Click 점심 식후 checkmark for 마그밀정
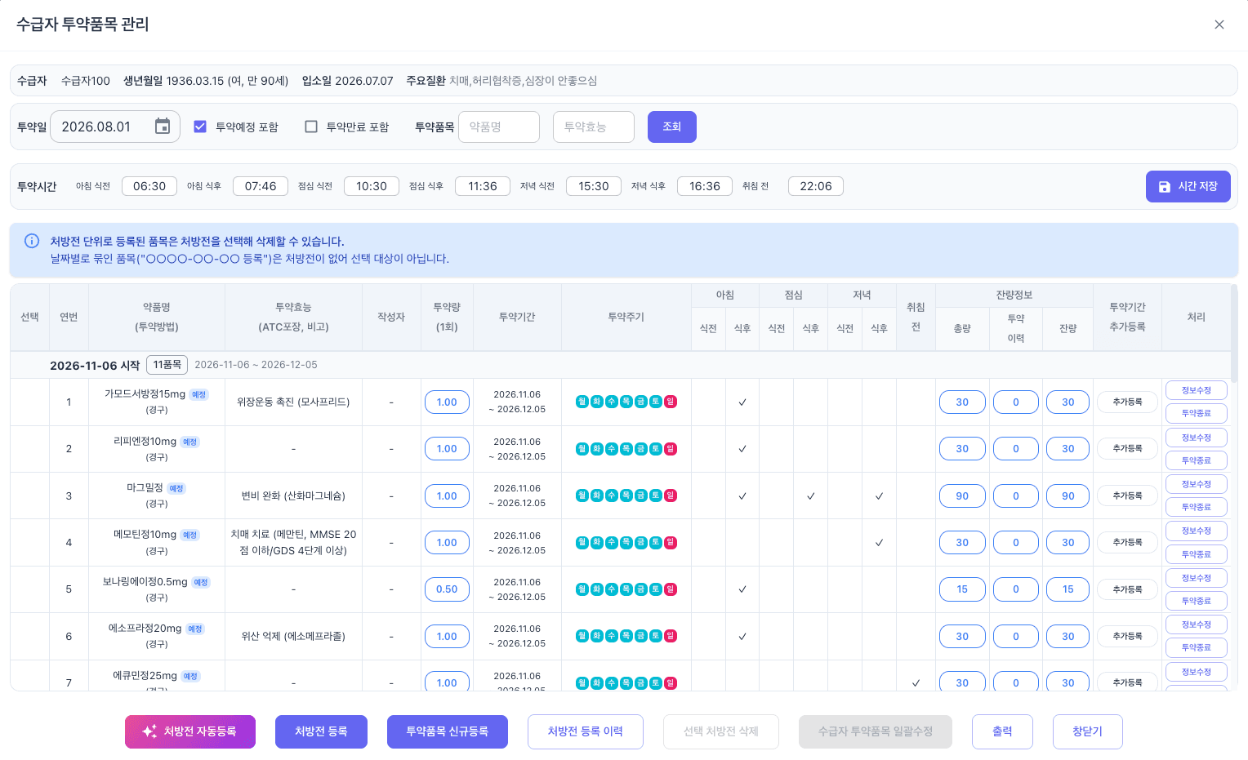1248x760 pixels. 811,496
